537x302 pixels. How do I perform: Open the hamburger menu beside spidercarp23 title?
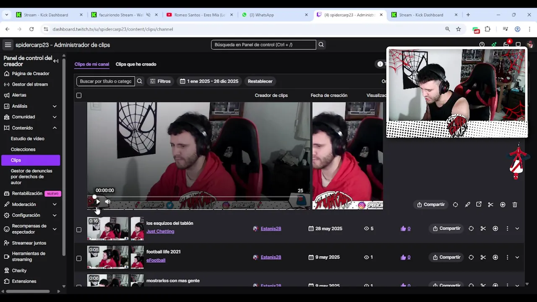pyautogui.click(x=8, y=45)
